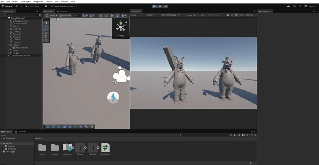Open the Global rotation dropdown
The height and width of the screenshot is (165, 319).
click(65, 16)
